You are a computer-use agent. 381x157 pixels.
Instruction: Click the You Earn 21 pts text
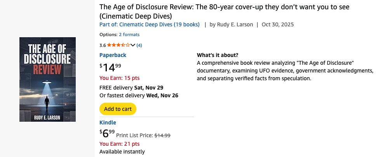click(119, 144)
